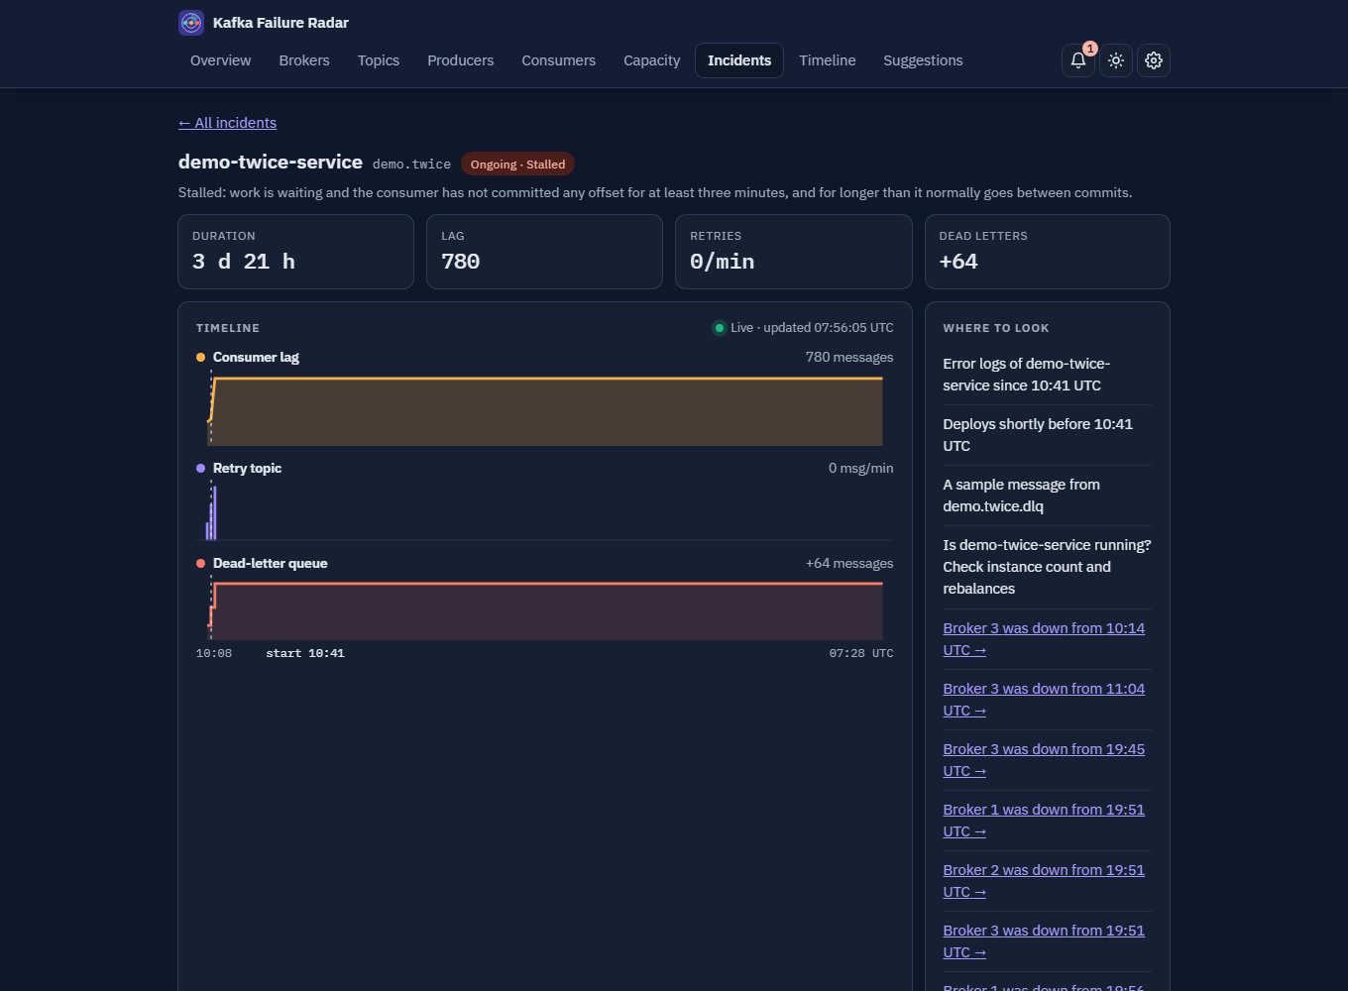Switch to the Brokers tab

[x=304, y=60]
